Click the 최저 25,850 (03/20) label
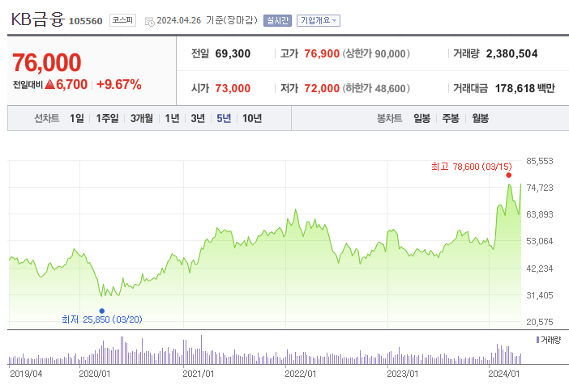 point(102,319)
